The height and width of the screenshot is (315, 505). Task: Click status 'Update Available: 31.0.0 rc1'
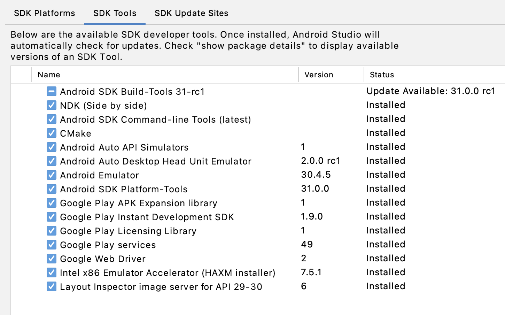[x=431, y=91]
